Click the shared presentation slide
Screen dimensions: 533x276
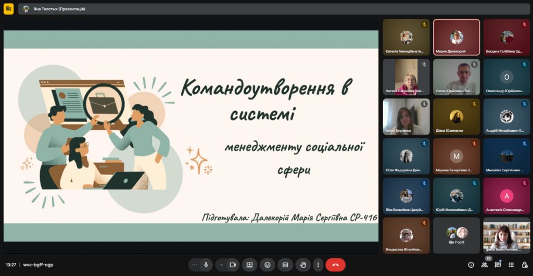click(x=191, y=136)
